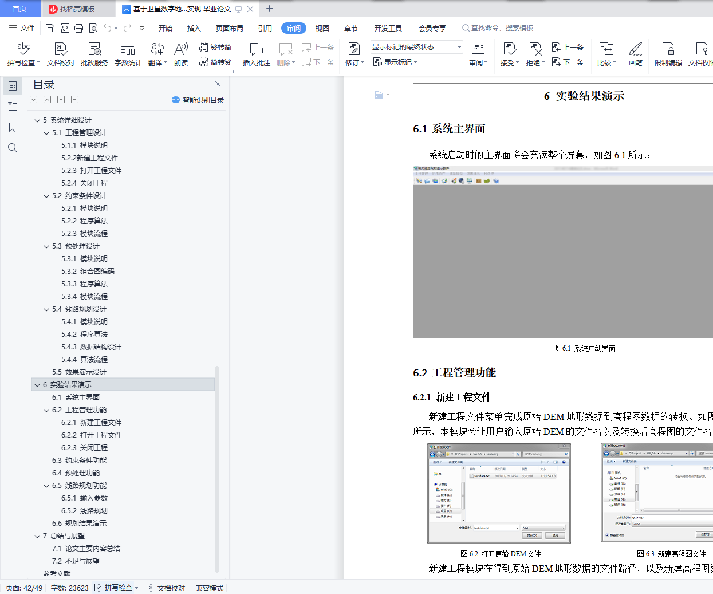The height and width of the screenshot is (594, 713).
Task: Expand all outline levels with plus box icon
Action: 61,100
